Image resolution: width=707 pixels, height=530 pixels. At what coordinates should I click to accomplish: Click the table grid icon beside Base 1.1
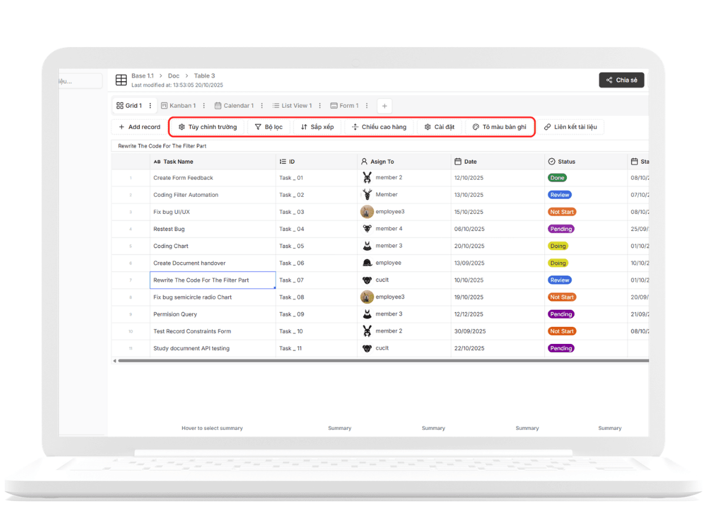pos(121,80)
